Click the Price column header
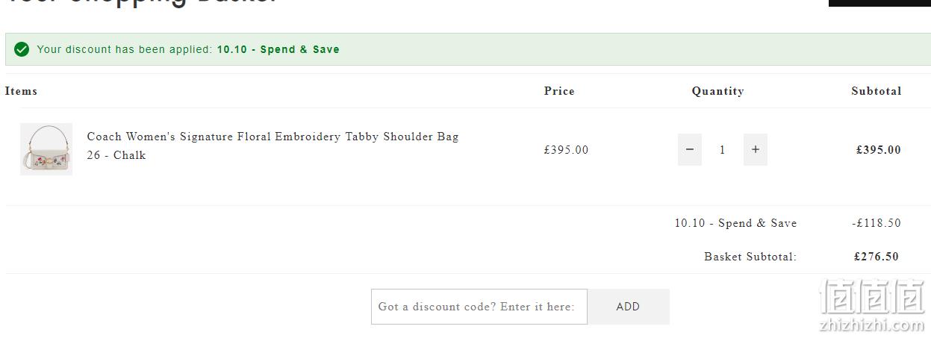This screenshot has height=338, width=931. pyautogui.click(x=559, y=91)
